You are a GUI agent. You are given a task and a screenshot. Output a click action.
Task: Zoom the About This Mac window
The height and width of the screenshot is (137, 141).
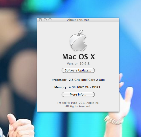[x=50, y=20]
